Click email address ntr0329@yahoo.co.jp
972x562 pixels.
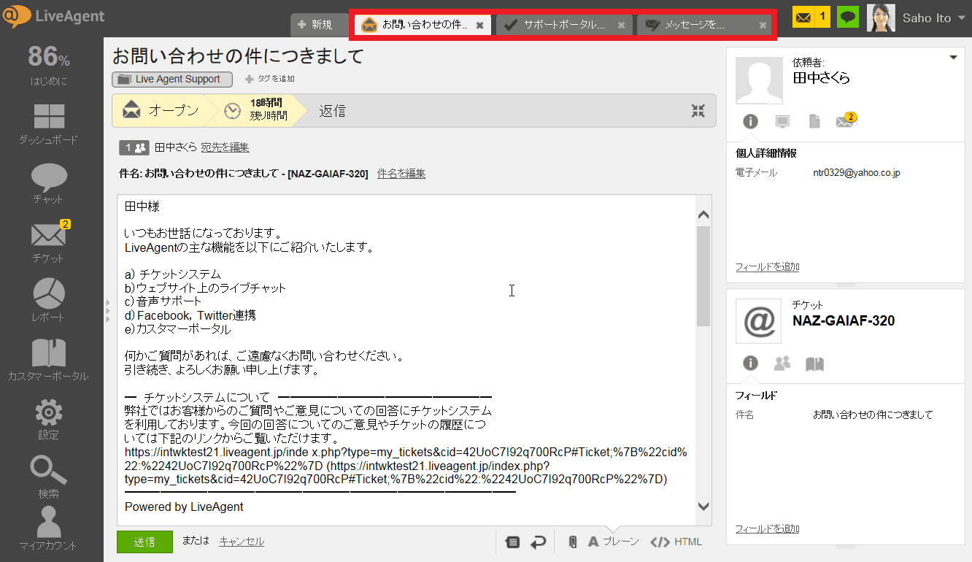click(x=857, y=173)
